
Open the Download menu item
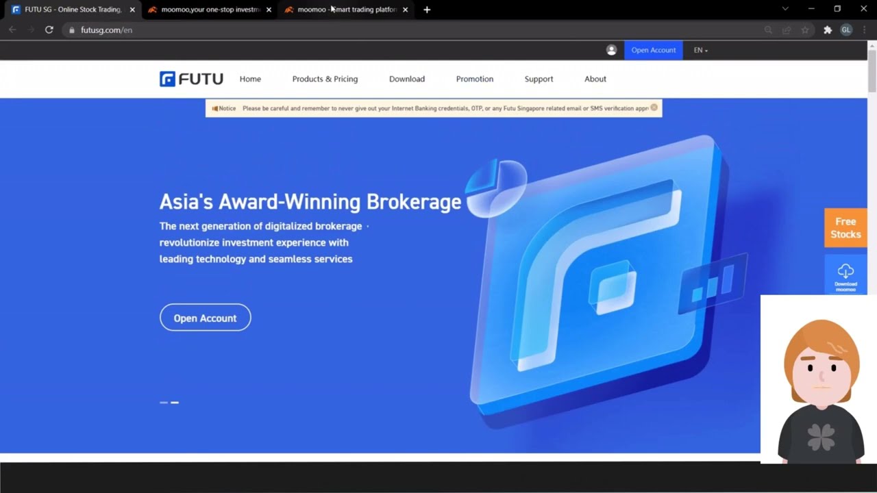(x=407, y=79)
